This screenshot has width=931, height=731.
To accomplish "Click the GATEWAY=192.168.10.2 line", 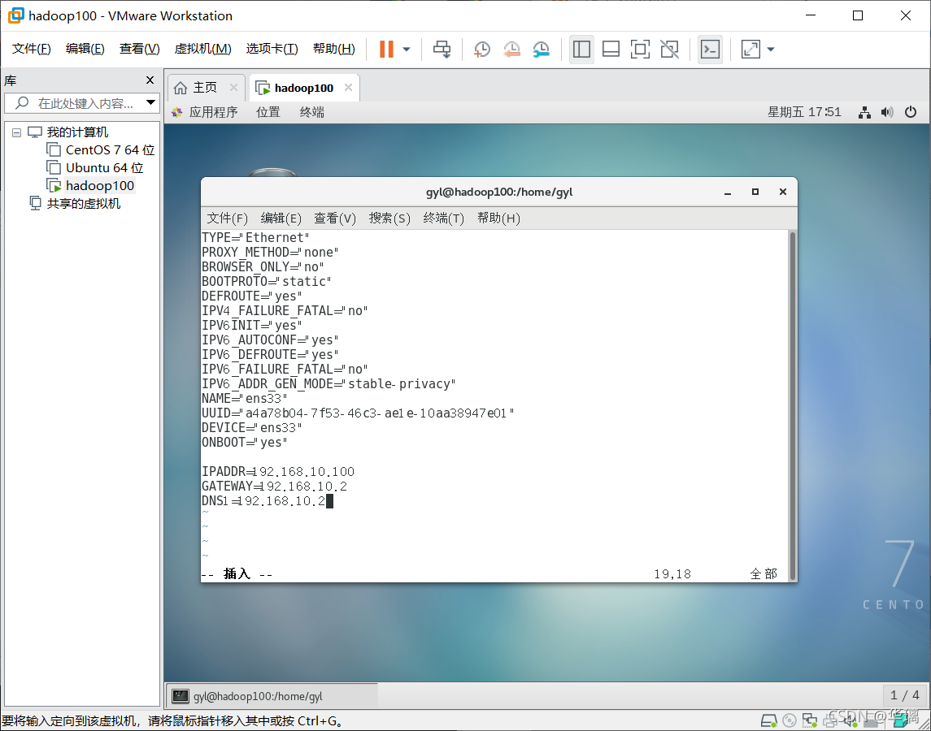I will (x=274, y=487).
